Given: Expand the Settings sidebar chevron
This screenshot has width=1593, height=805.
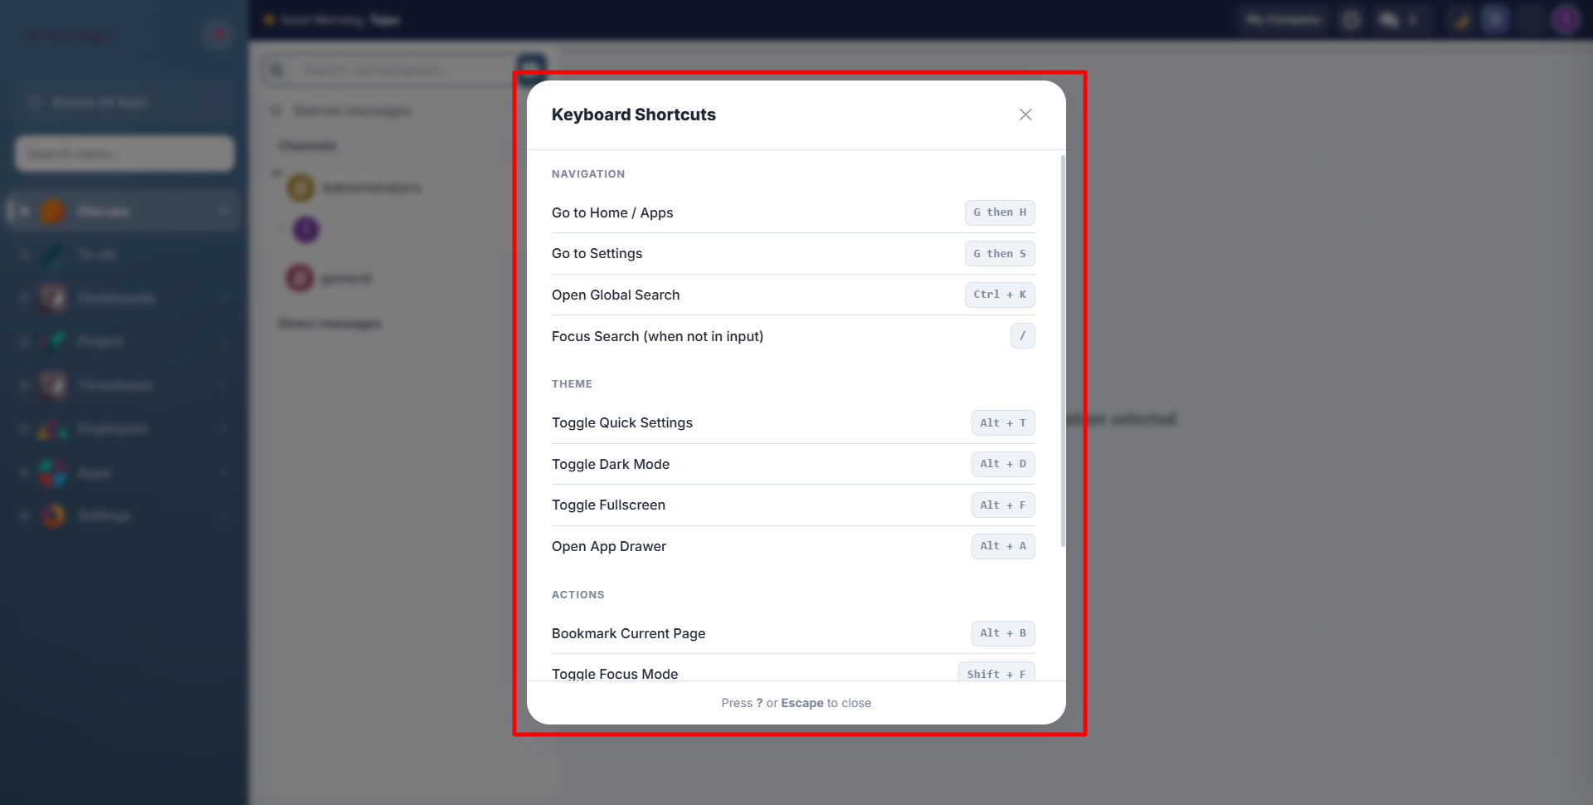Looking at the screenshot, I should coord(225,515).
